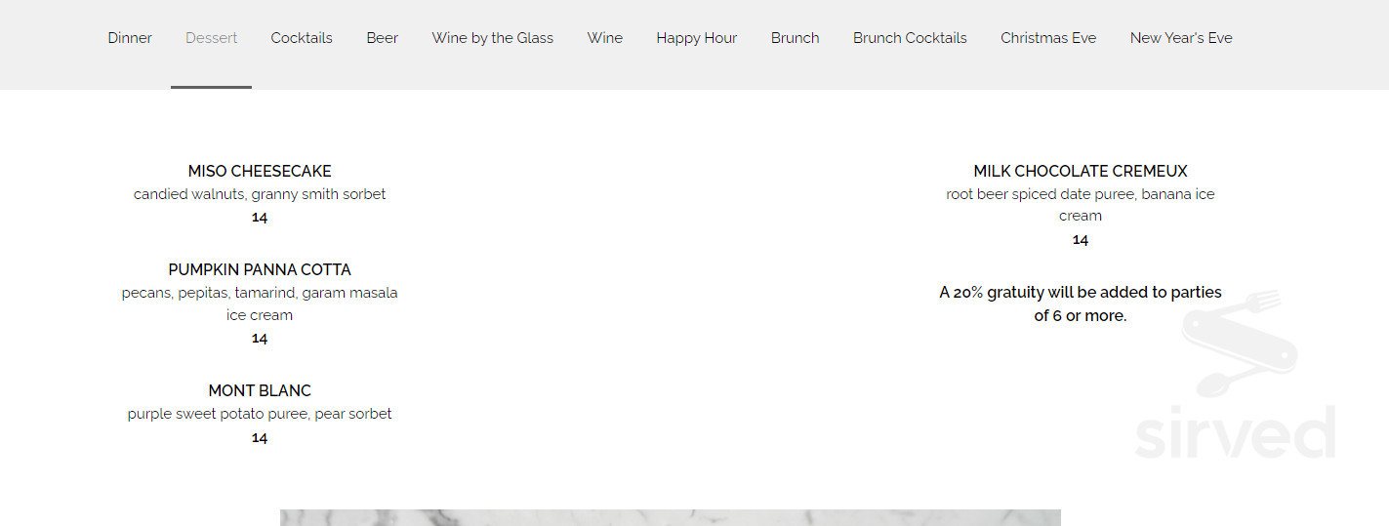Click the marble image below the menu
Screen dimensions: 1389x526
671,517
